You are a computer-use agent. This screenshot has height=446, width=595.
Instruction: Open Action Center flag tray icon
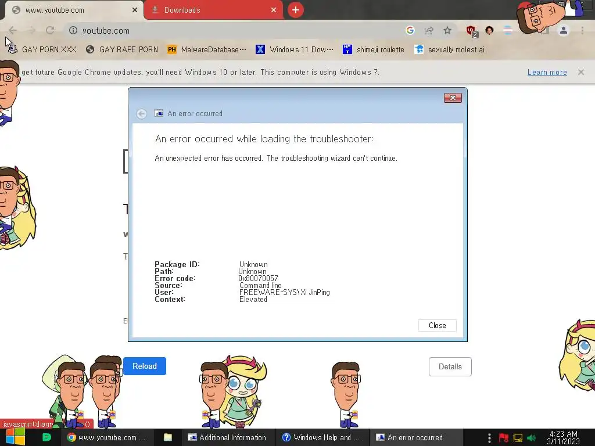click(x=504, y=438)
